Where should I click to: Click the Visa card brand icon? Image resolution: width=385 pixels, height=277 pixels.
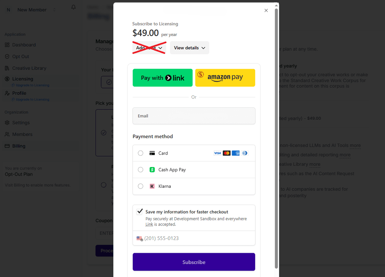coord(217,153)
